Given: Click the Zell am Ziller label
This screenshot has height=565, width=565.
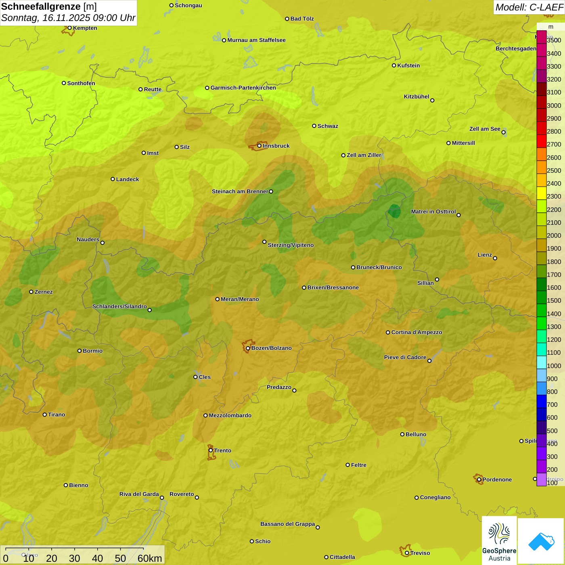Looking at the screenshot, I should click(364, 155).
